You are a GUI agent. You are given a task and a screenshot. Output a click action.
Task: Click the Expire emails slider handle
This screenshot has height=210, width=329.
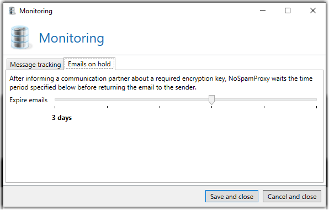pyautogui.click(x=212, y=99)
